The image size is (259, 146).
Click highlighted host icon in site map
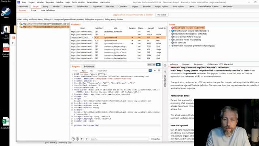[x=21, y=27]
